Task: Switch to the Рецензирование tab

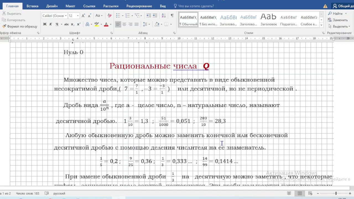Action: (x=139, y=6)
